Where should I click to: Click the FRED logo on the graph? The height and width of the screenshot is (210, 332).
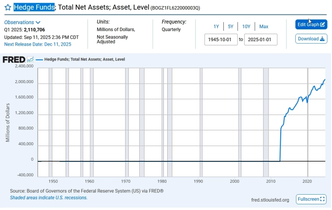click(14, 60)
